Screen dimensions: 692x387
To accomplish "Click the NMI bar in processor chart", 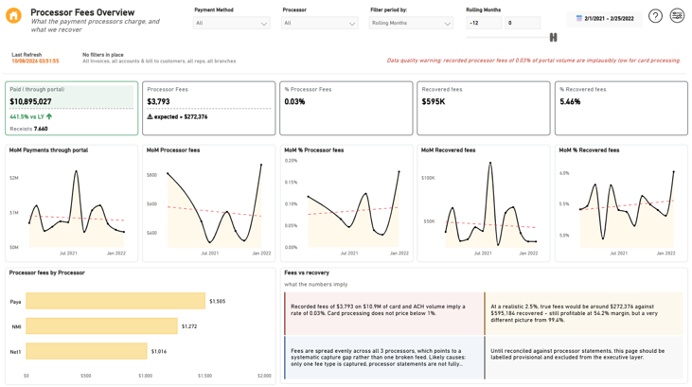I will click(x=101, y=326).
